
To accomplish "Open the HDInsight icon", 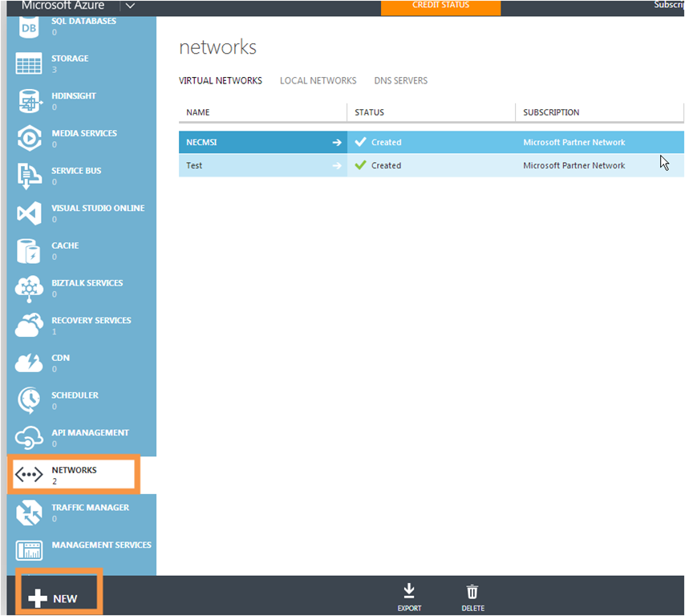I will pyautogui.click(x=30, y=101).
